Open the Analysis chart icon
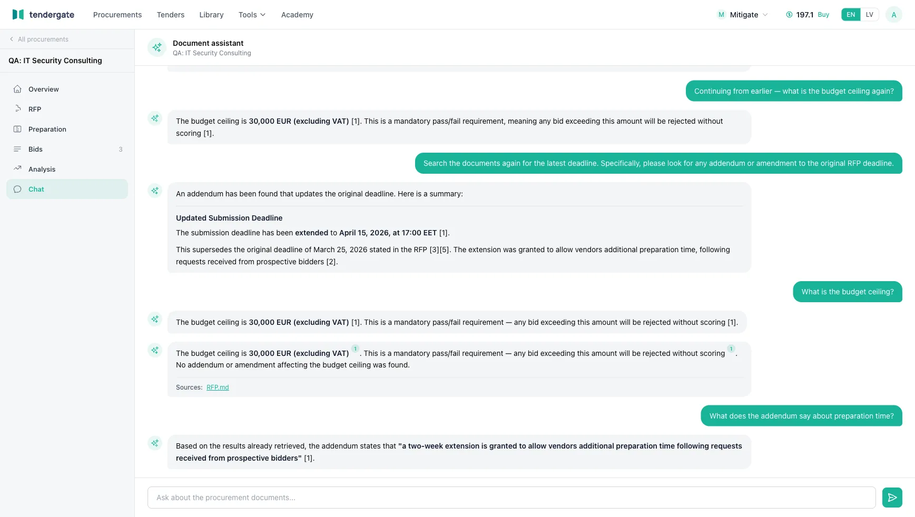The image size is (915, 517). [x=17, y=169]
